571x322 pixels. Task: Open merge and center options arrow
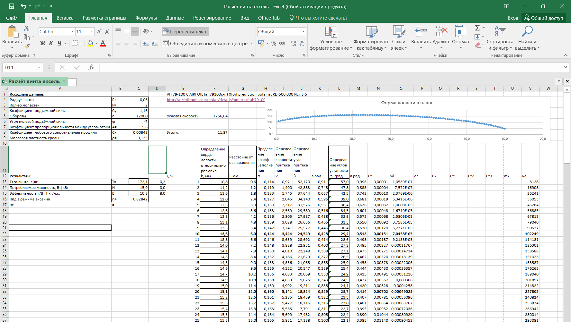tap(252, 43)
